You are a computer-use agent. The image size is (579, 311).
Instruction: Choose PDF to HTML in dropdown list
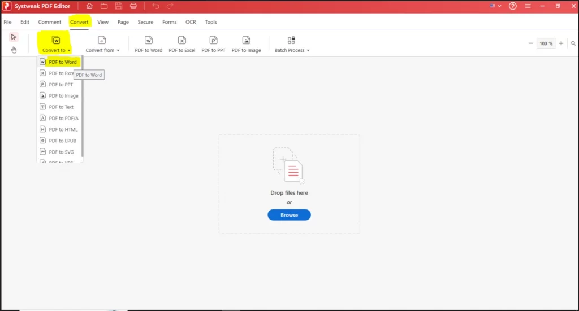coord(59,129)
